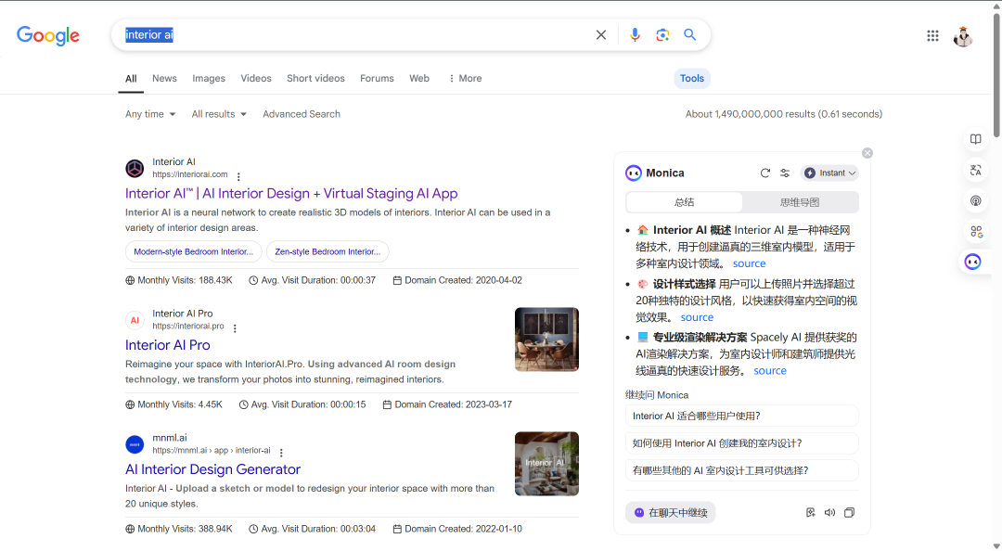Clear the search box with X icon
Viewport: 1002px width, 551px height.
(600, 35)
